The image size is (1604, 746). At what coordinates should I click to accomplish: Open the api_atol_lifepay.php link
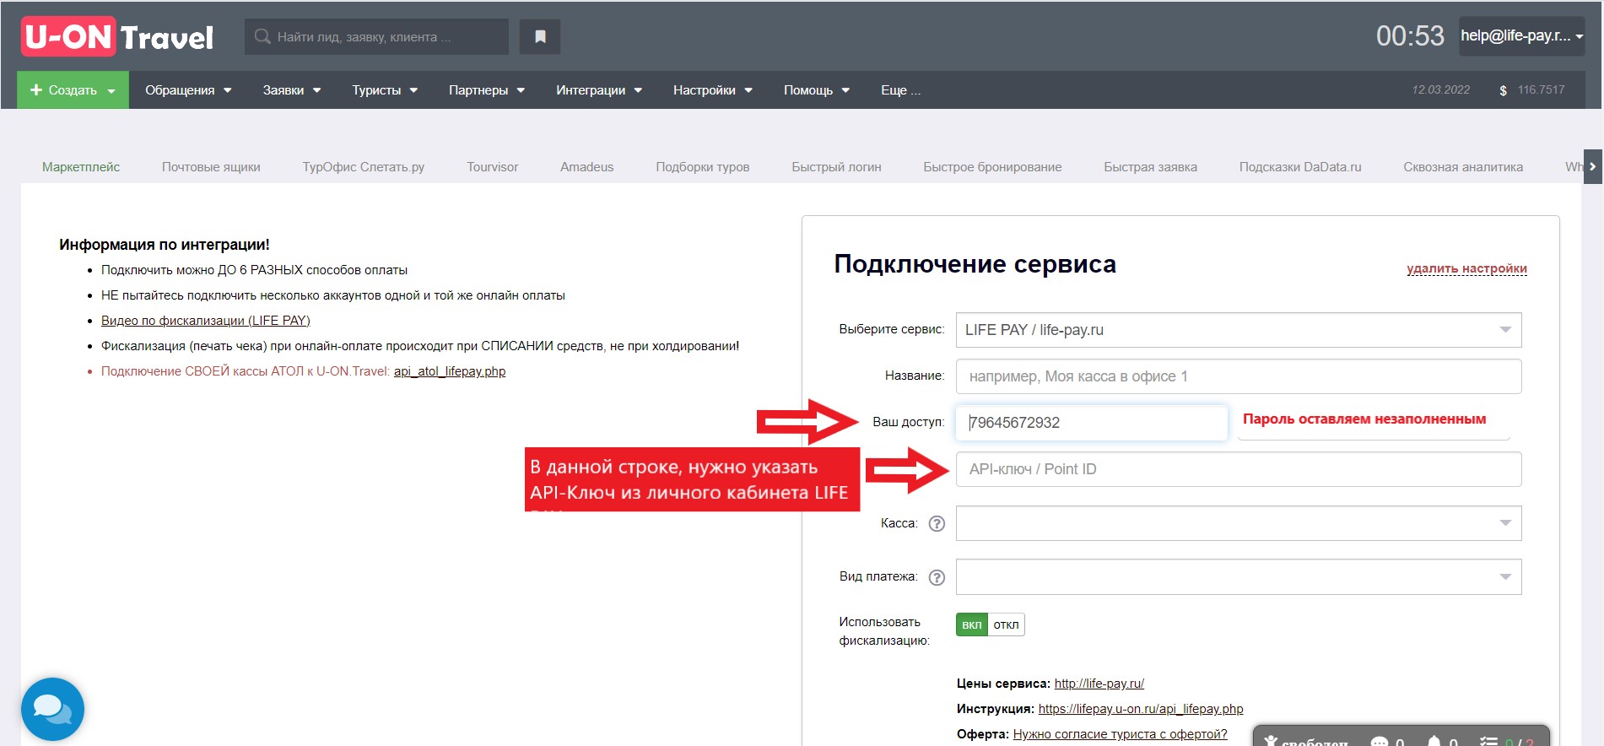[450, 371]
